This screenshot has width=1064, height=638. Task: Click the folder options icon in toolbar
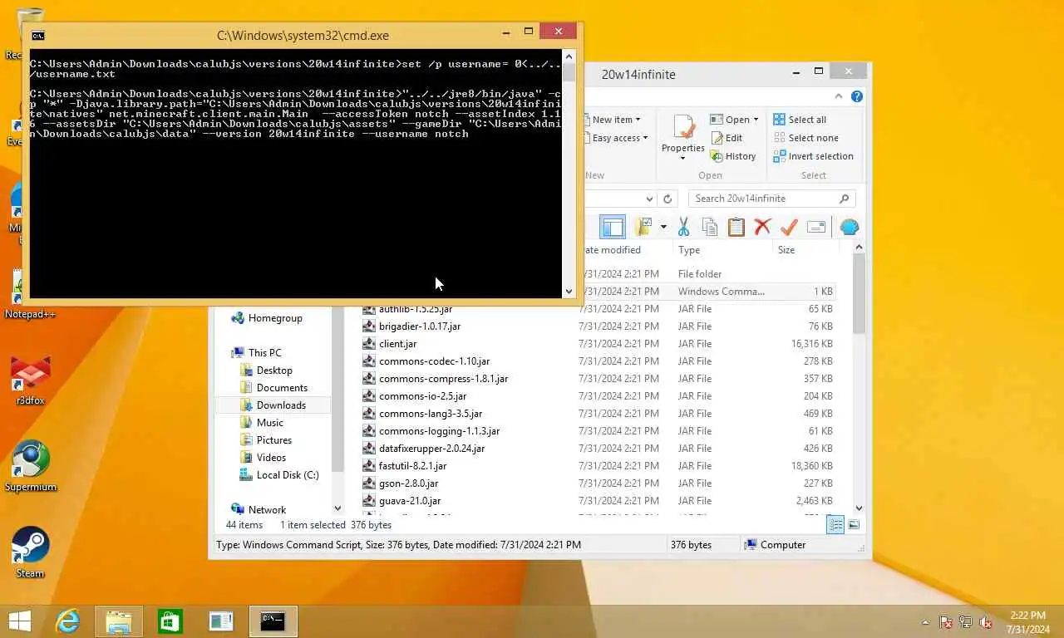point(643,227)
